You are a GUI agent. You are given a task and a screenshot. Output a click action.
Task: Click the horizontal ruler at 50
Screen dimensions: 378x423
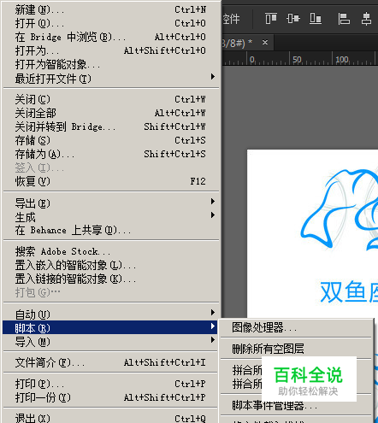297,60
